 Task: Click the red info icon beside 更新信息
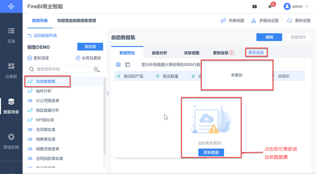pyautogui.click(x=232, y=53)
